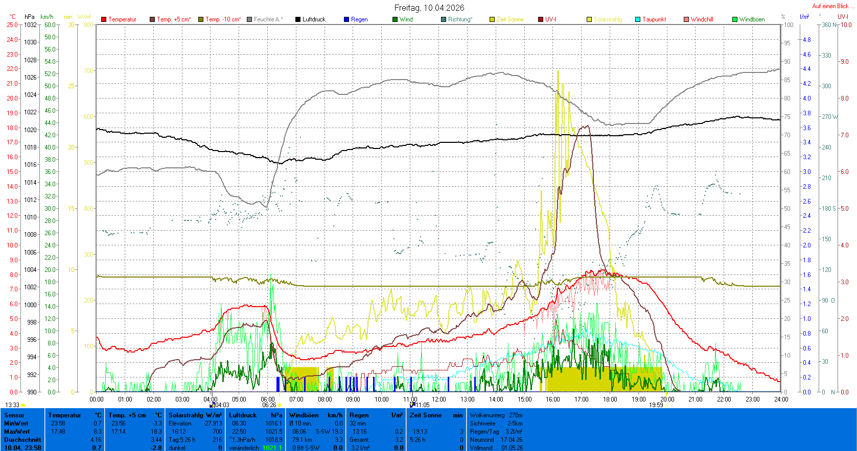Image resolution: width=857 pixels, height=451 pixels.
Task: Click the green 1021.1 pressure value
Action: click(x=272, y=448)
